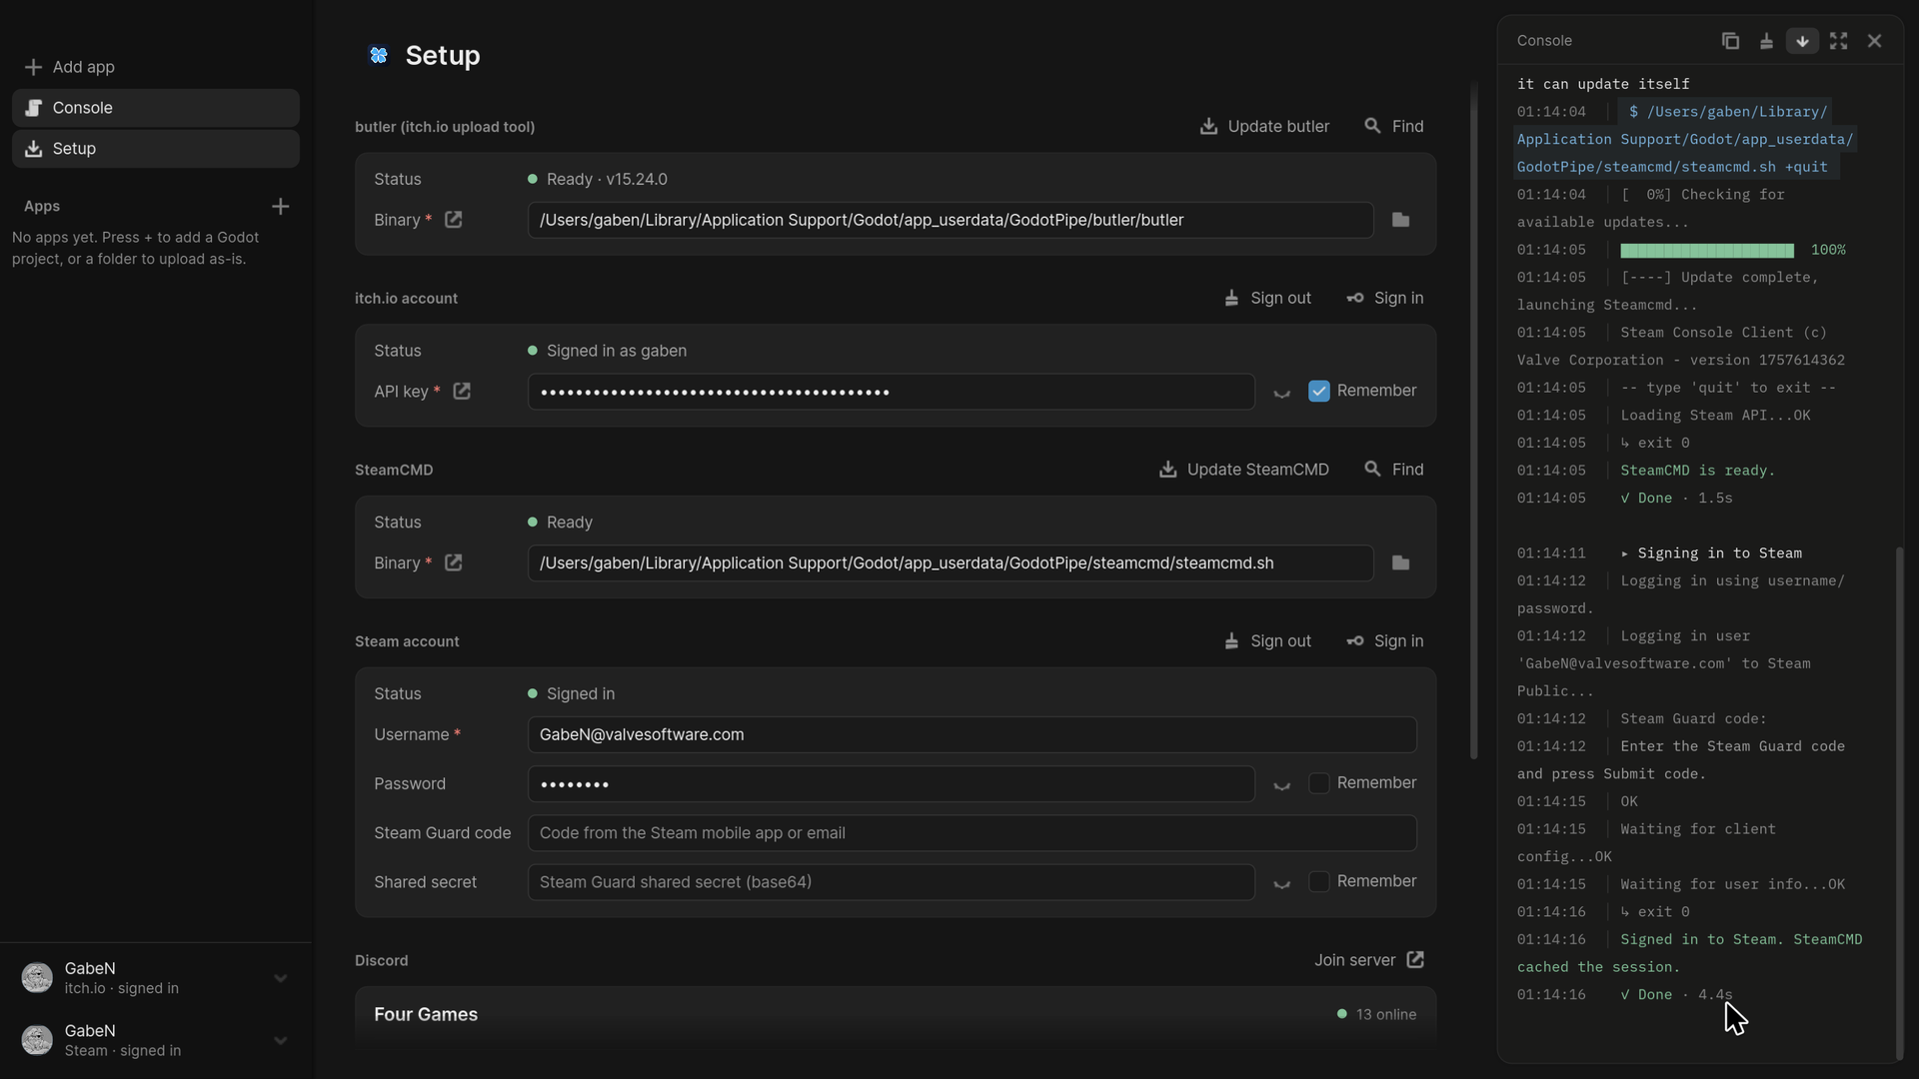Open API key external link icon
The height and width of the screenshot is (1079, 1919).
(x=462, y=392)
